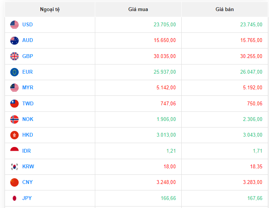Click the Ngoại tệ column header
Screen dimensions: 269x208
click(x=50, y=9)
